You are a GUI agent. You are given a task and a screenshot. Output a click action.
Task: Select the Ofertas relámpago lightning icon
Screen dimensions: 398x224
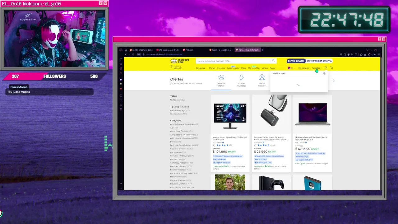(242, 77)
